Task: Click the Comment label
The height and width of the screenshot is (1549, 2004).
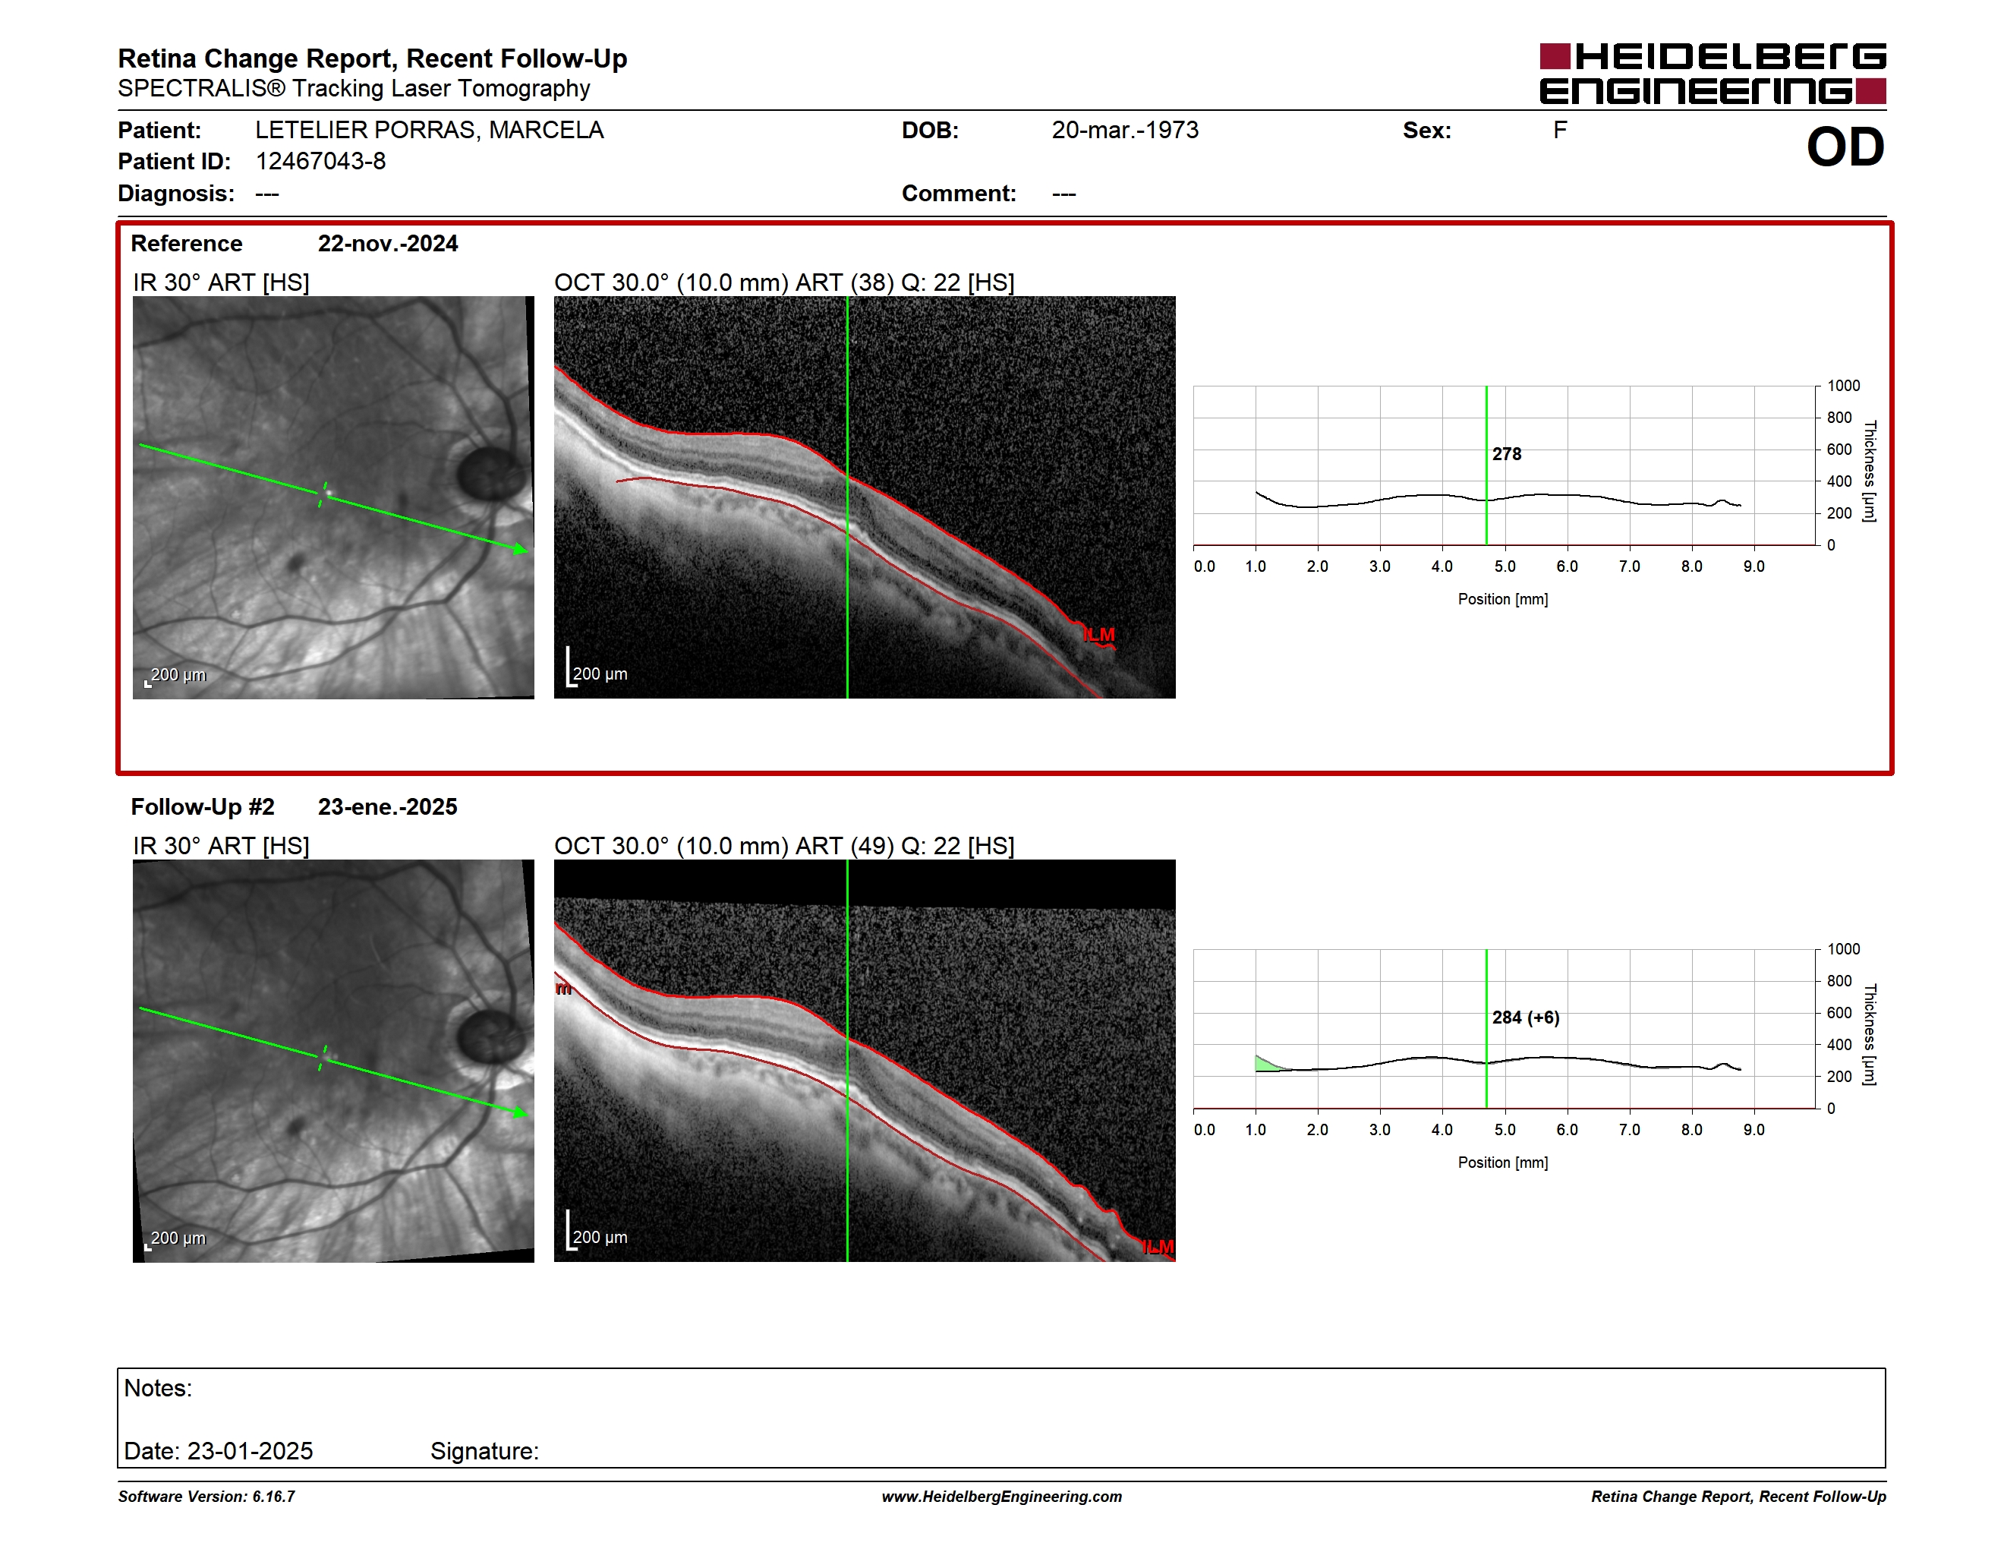Action: 959,194
